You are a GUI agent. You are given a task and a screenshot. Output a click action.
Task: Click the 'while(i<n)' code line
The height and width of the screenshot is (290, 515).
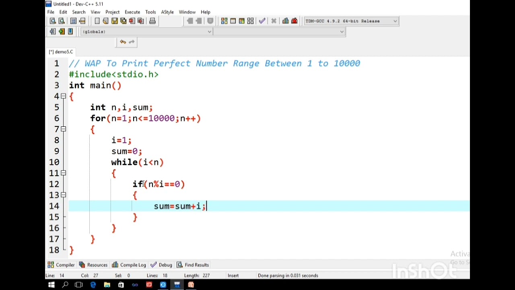(x=137, y=162)
